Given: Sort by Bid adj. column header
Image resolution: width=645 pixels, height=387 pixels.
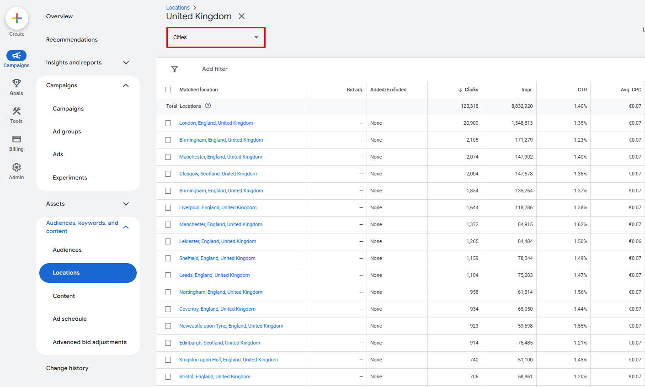Looking at the screenshot, I should tap(355, 90).
